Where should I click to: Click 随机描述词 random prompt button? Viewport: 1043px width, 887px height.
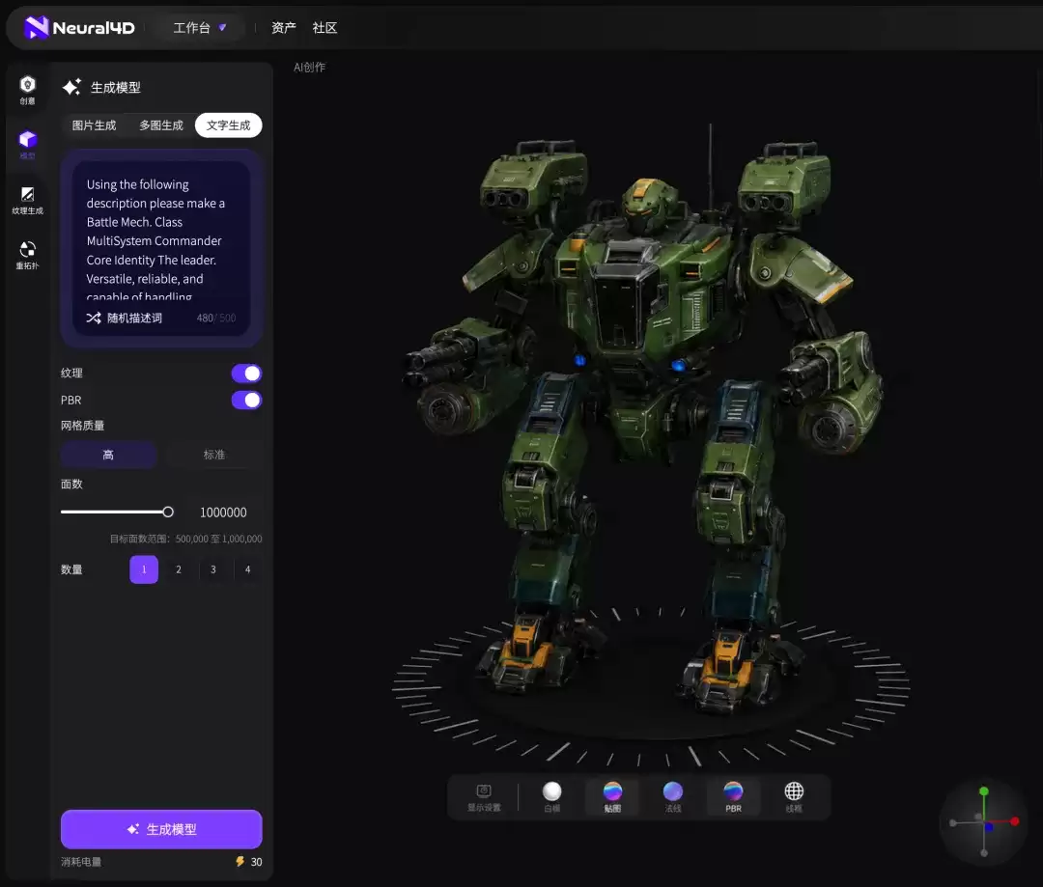[125, 318]
